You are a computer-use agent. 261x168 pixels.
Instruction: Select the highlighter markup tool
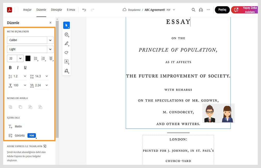click(66, 43)
